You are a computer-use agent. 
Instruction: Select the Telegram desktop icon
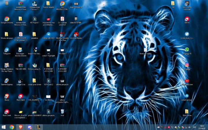pyautogui.click(x=7, y=50)
